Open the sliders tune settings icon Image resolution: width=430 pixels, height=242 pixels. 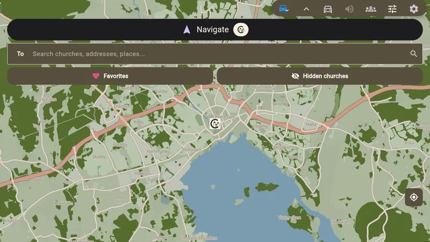tap(392, 9)
